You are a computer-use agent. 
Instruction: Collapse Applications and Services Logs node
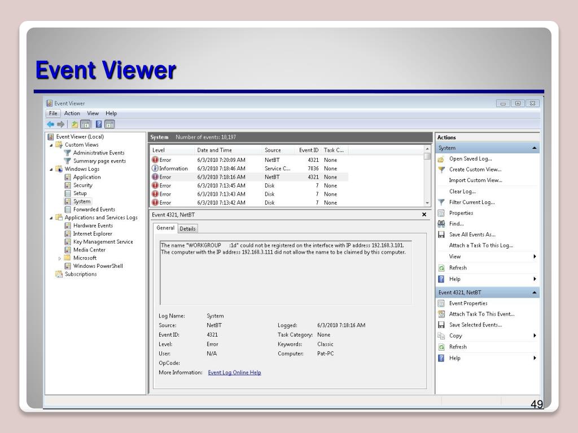pyautogui.click(x=51, y=218)
